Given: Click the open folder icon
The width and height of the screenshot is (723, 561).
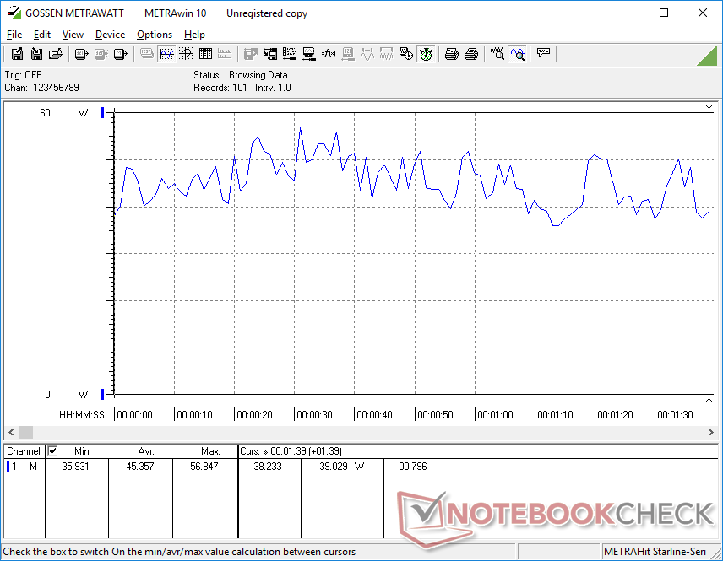Looking at the screenshot, I should coord(56,54).
